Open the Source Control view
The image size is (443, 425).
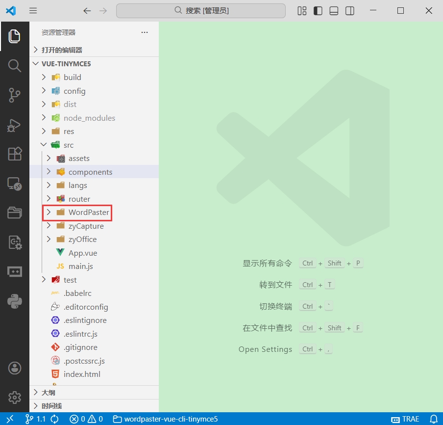pos(14,95)
